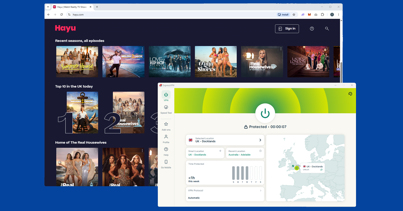This screenshot has width=403, height=211.
Task: Open options menu on Below Deck Down Under card
Action: (x=142, y=49)
